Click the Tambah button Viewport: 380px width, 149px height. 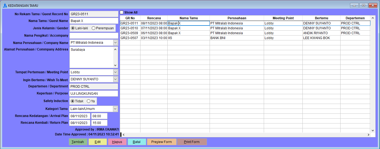(x=78, y=142)
